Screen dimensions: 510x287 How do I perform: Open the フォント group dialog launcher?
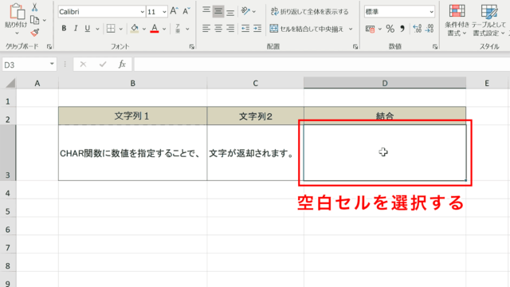tap(191, 47)
